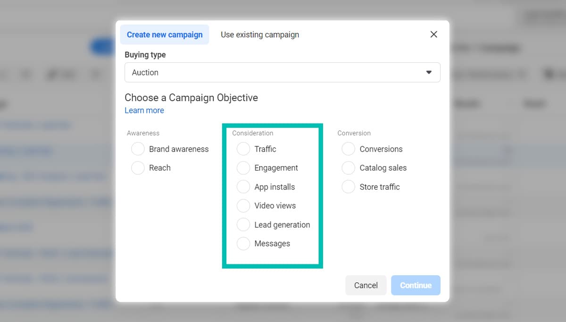Viewport: 566px width, 322px height.
Task: Select Brand awareness objective
Action: pos(138,149)
